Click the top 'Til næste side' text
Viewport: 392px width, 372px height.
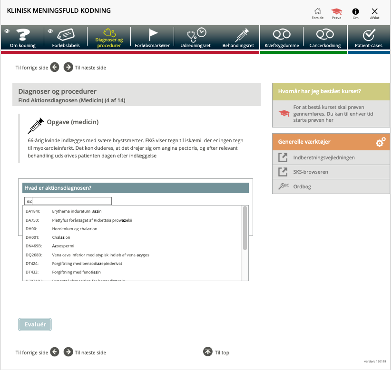pos(90,68)
